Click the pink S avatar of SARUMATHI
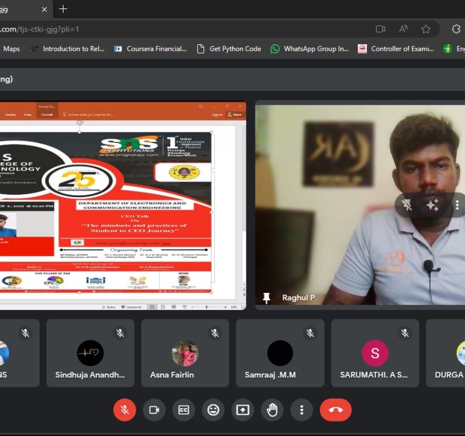Image resolution: width=465 pixels, height=436 pixels. (x=375, y=353)
